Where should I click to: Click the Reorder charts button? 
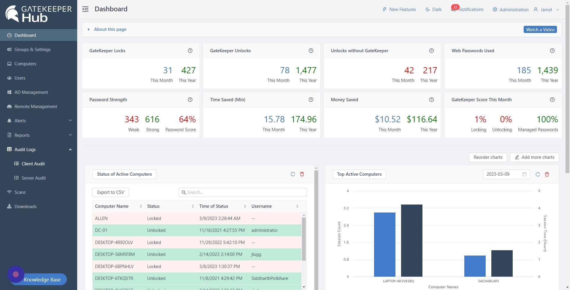tap(488, 157)
